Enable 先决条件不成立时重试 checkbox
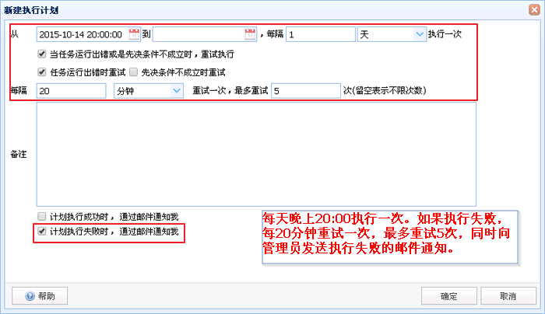 point(133,72)
